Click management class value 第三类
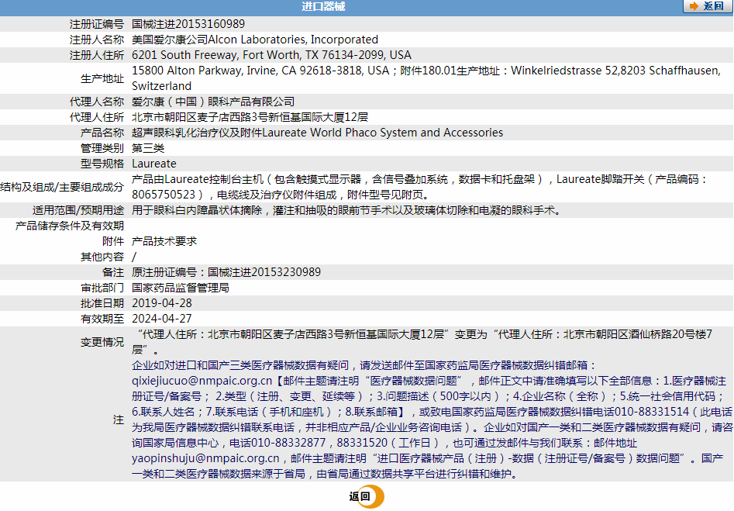Screen dimensions: 734x511 (148, 147)
